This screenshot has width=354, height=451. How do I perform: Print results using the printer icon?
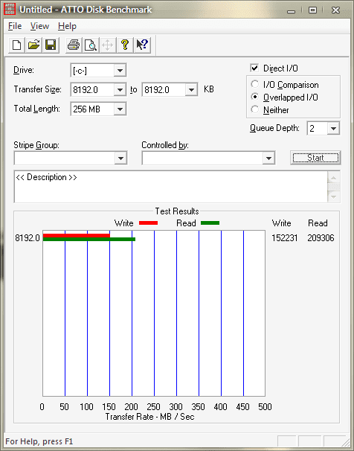coord(74,45)
